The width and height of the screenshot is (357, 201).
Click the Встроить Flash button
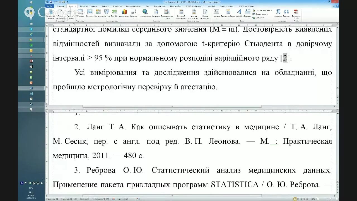296,14
